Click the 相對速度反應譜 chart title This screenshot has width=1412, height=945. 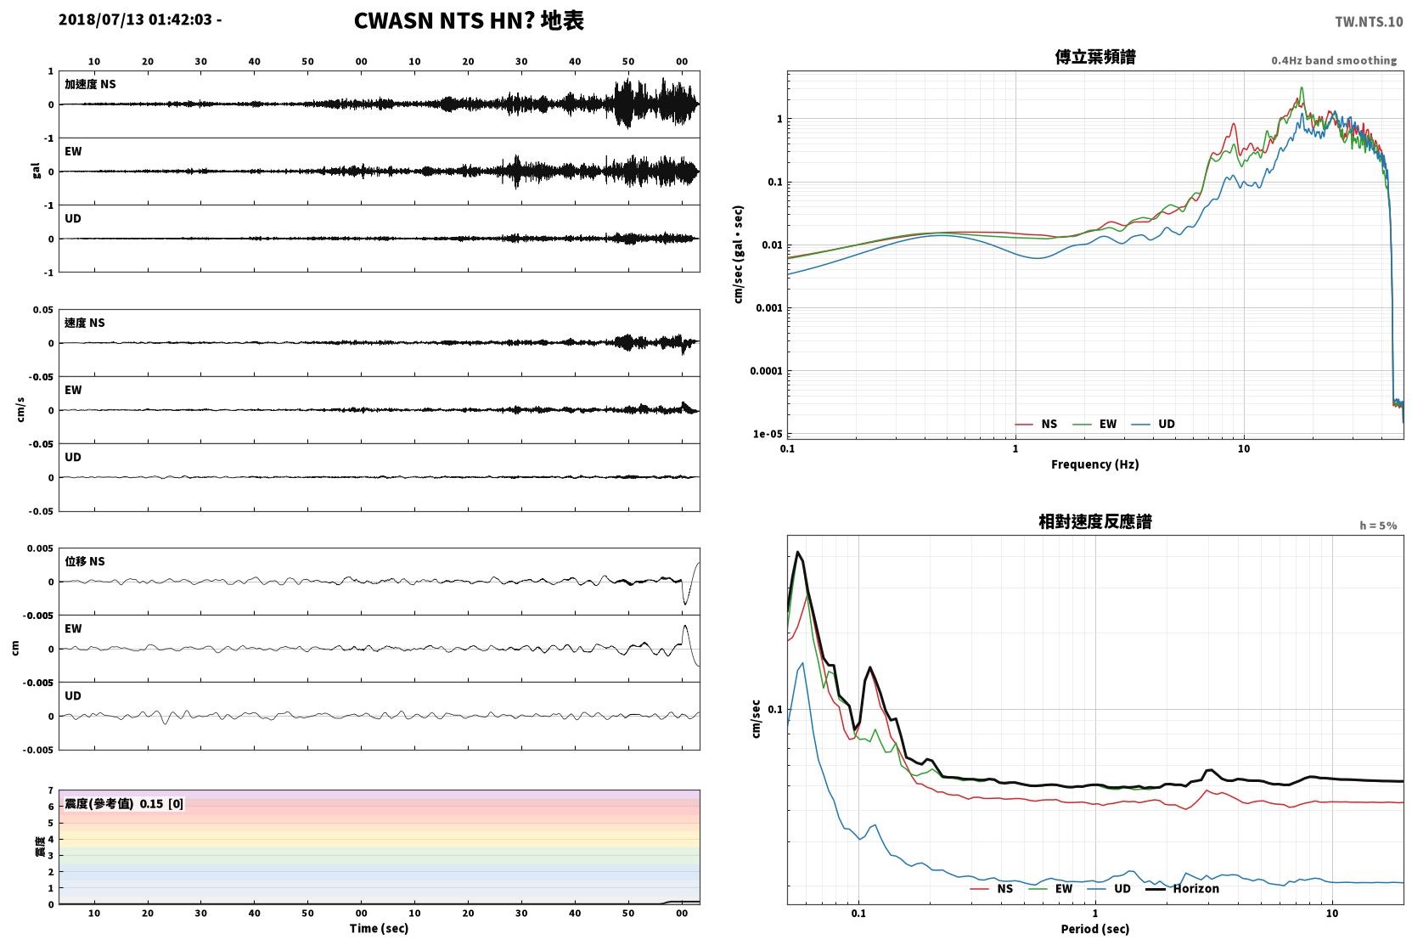point(1095,521)
